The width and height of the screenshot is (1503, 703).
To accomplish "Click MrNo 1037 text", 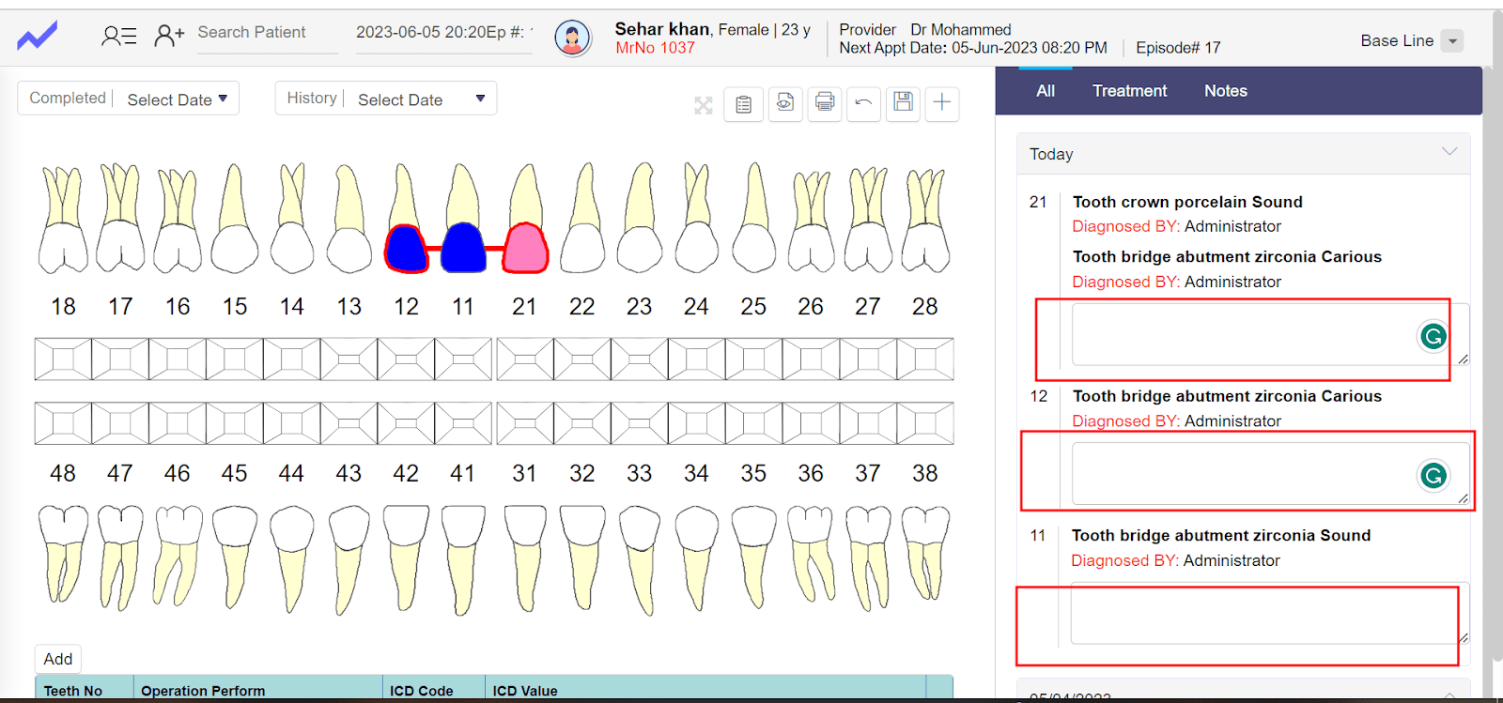I will point(655,48).
